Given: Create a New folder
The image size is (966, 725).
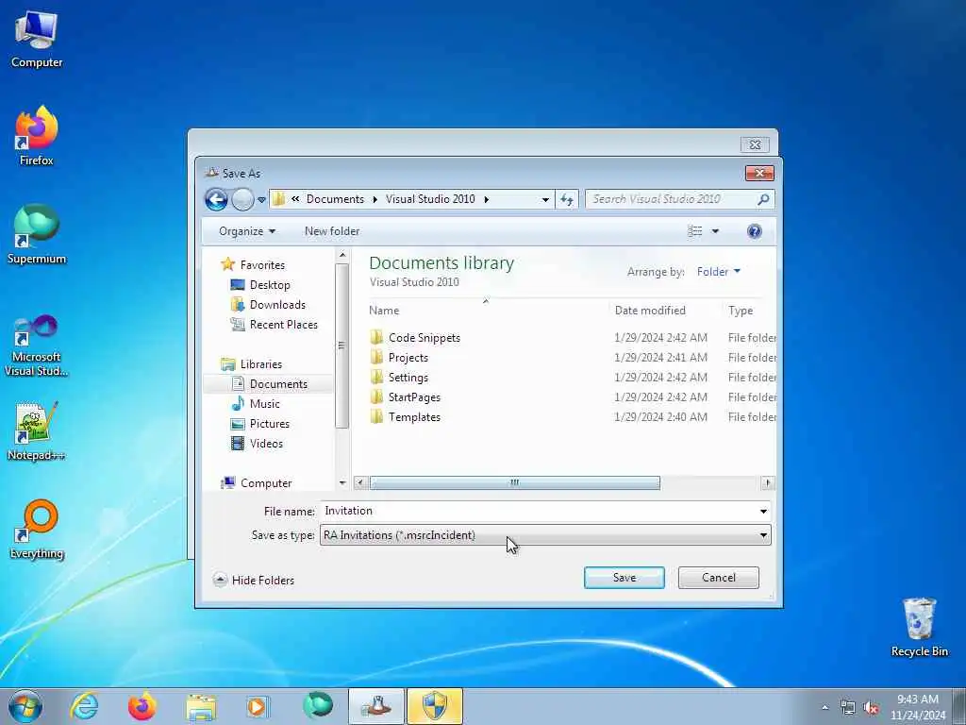Looking at the screenshot, I should coord(332,231).
